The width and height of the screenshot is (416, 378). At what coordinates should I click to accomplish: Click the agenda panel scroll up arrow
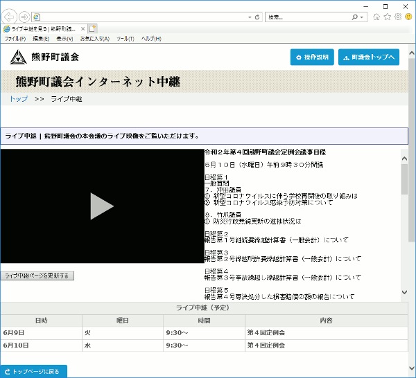[404, 159]
